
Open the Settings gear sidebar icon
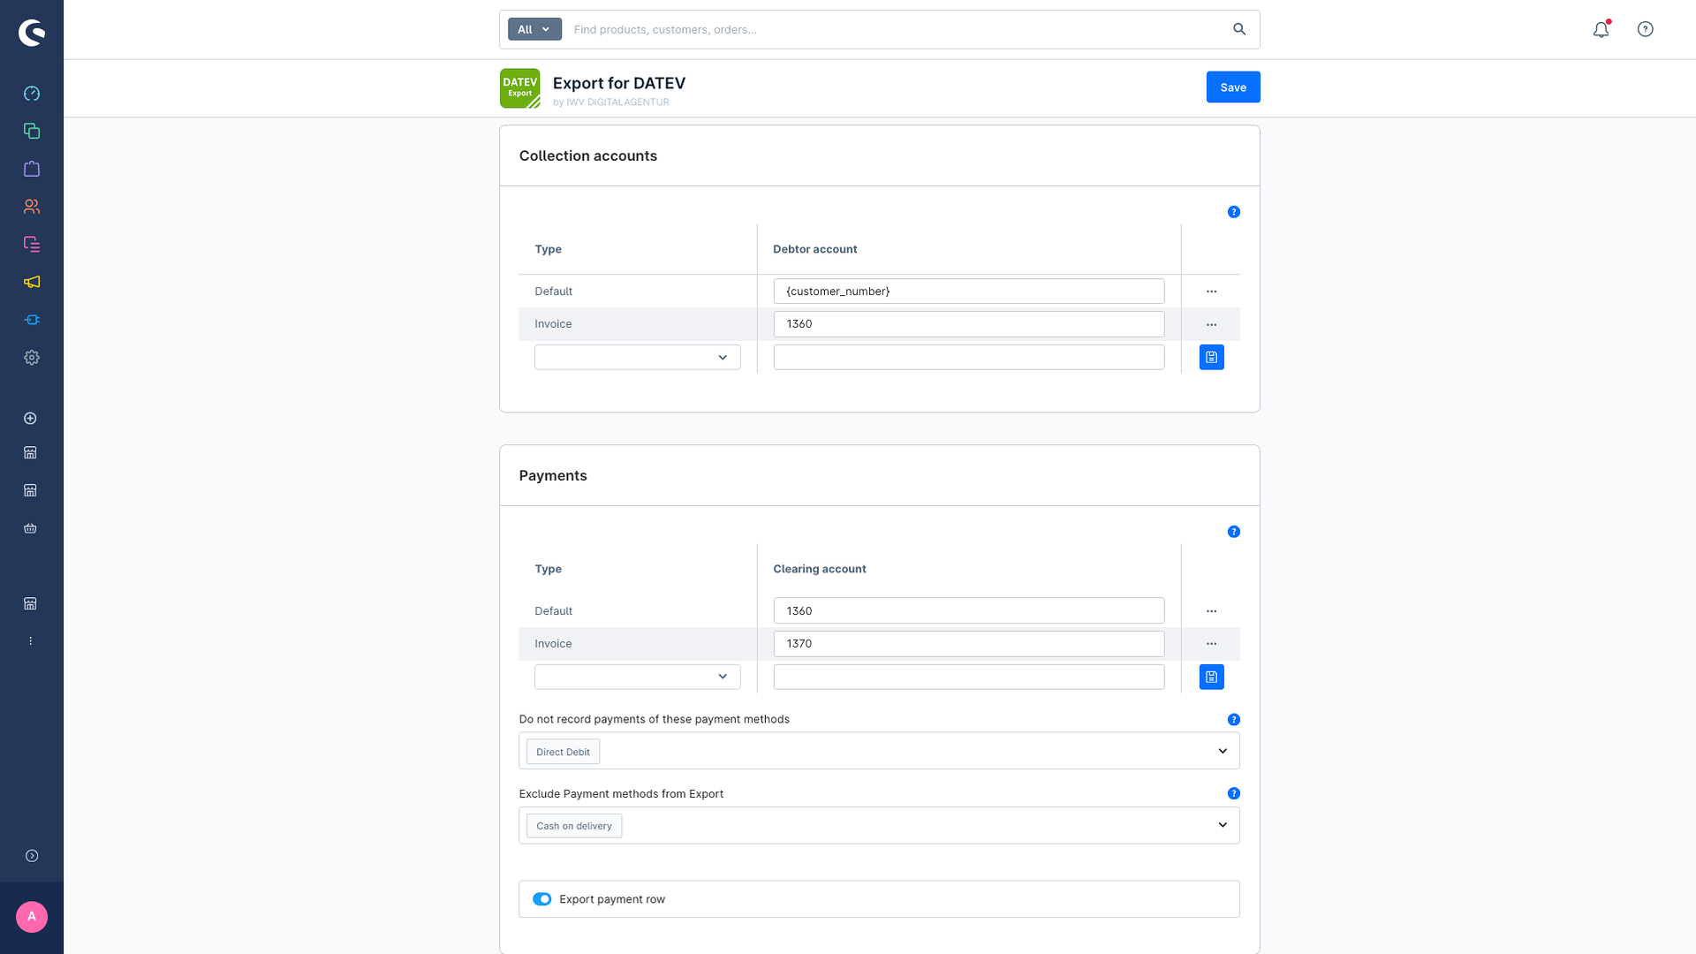click(32, 358)
